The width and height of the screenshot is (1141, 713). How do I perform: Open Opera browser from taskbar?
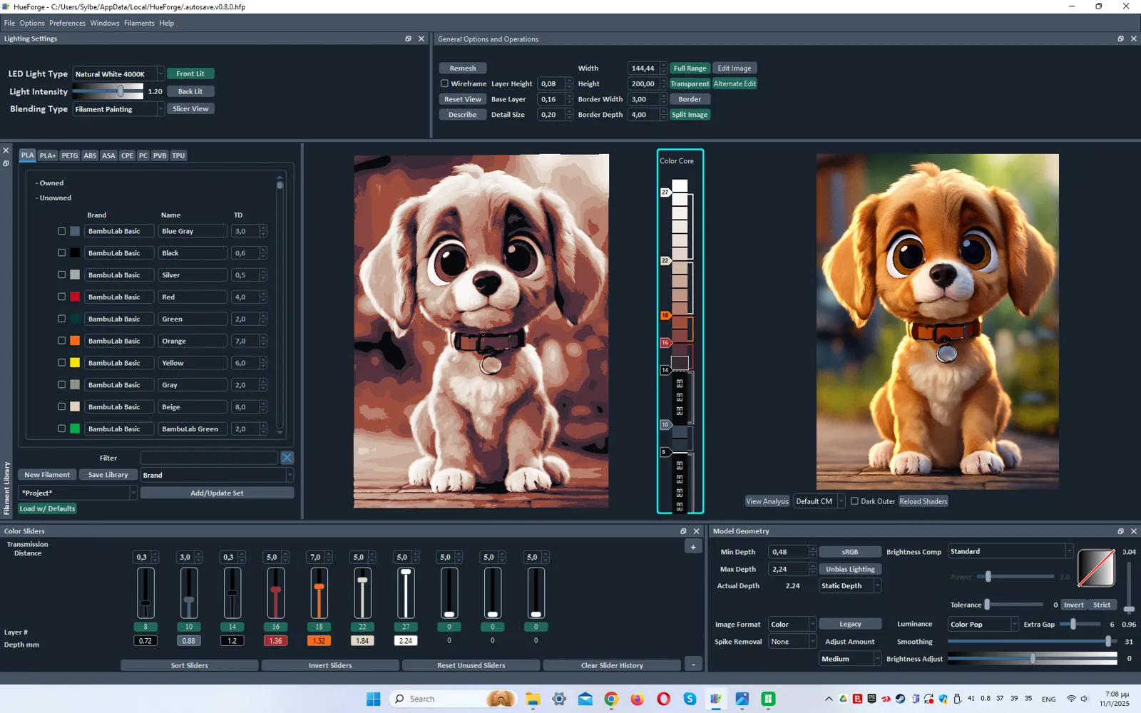coord(663,699)
